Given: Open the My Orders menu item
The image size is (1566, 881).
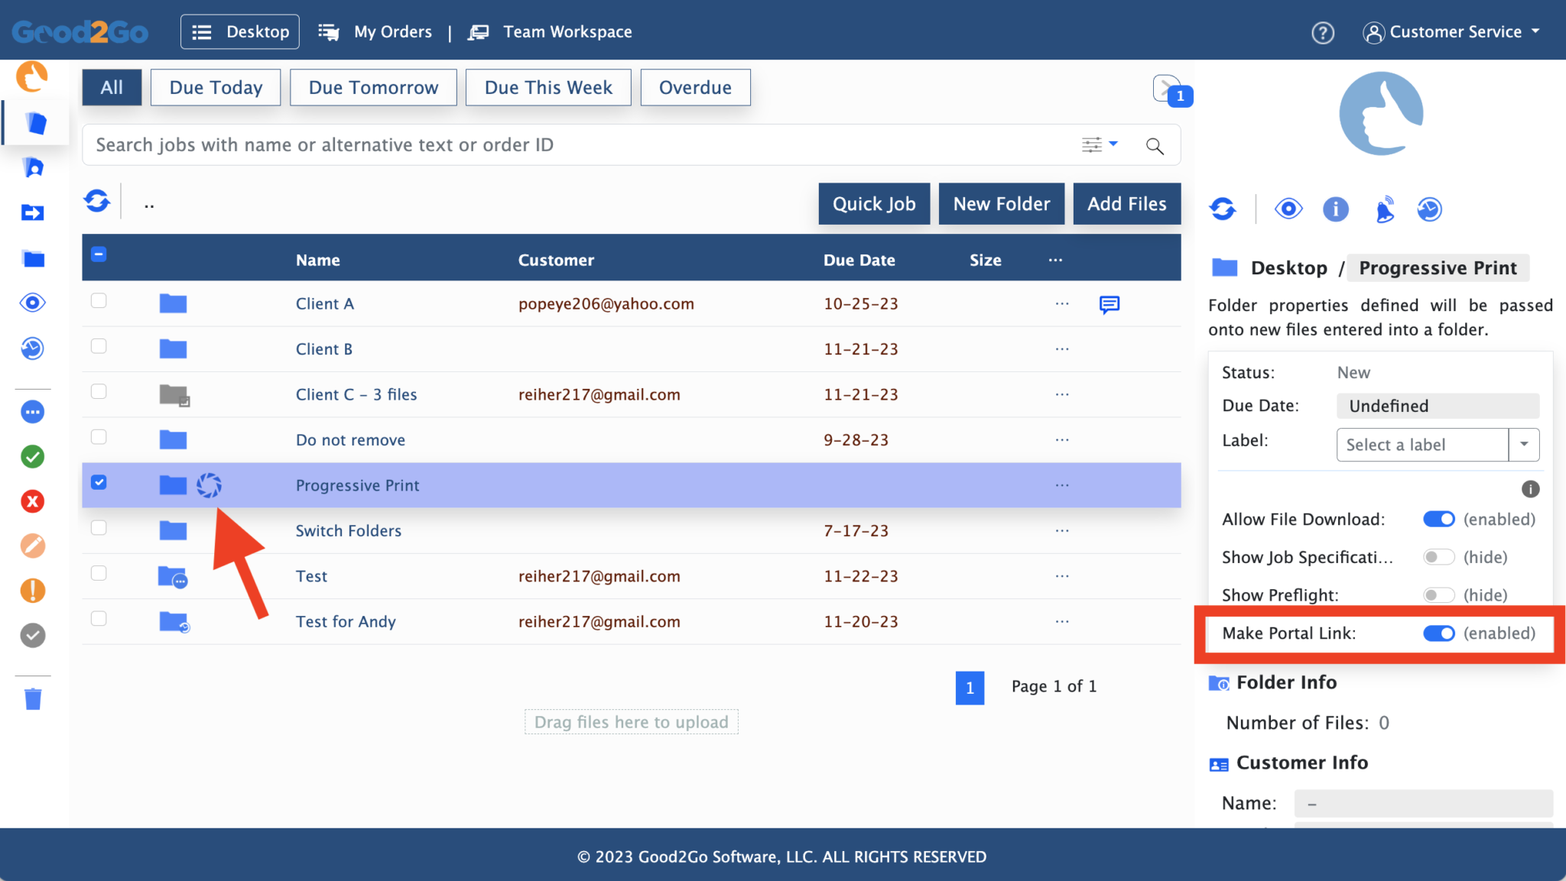Looking at the screenshot, I should [392, 31].
